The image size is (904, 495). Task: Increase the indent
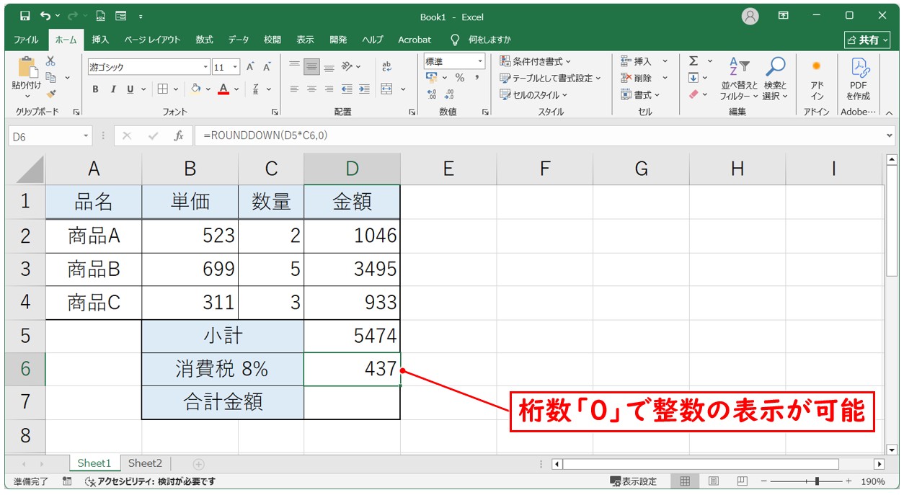point(364,89)
